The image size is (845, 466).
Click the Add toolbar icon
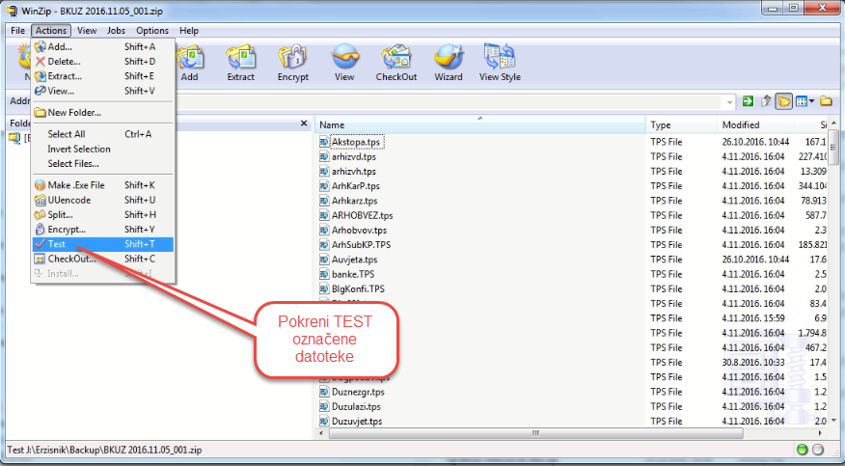click(190, 63)
